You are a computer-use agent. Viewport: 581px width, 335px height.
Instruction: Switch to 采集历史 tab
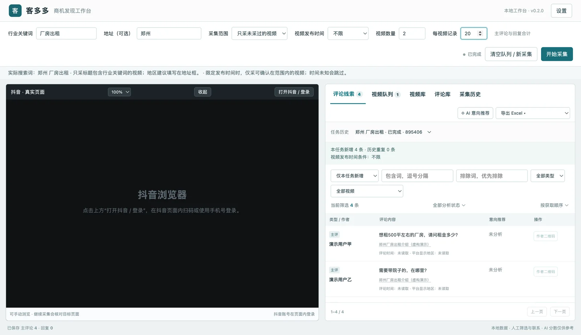pyautogui.click(x=470, y=94)
